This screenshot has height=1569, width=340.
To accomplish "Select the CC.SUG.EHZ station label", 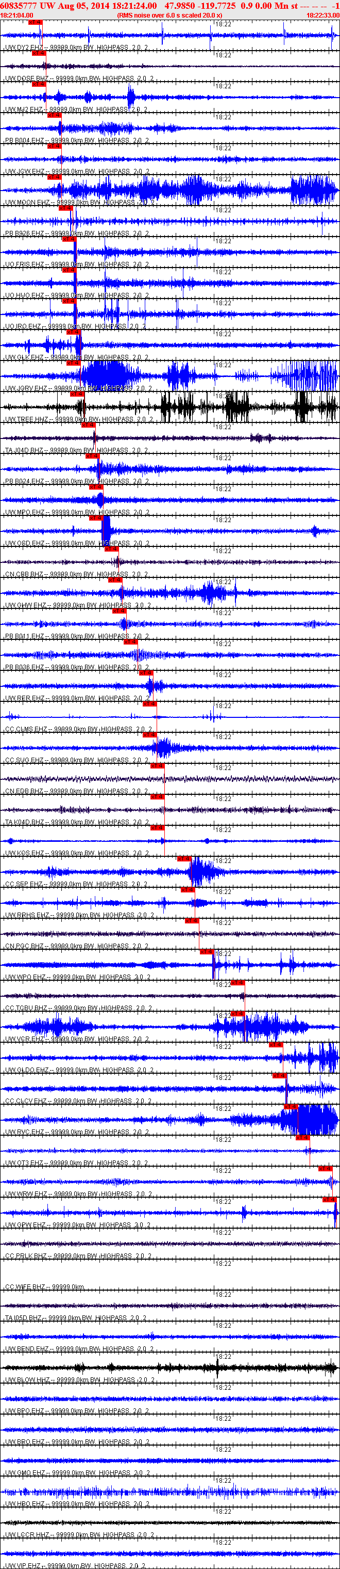I will point(24,761).
